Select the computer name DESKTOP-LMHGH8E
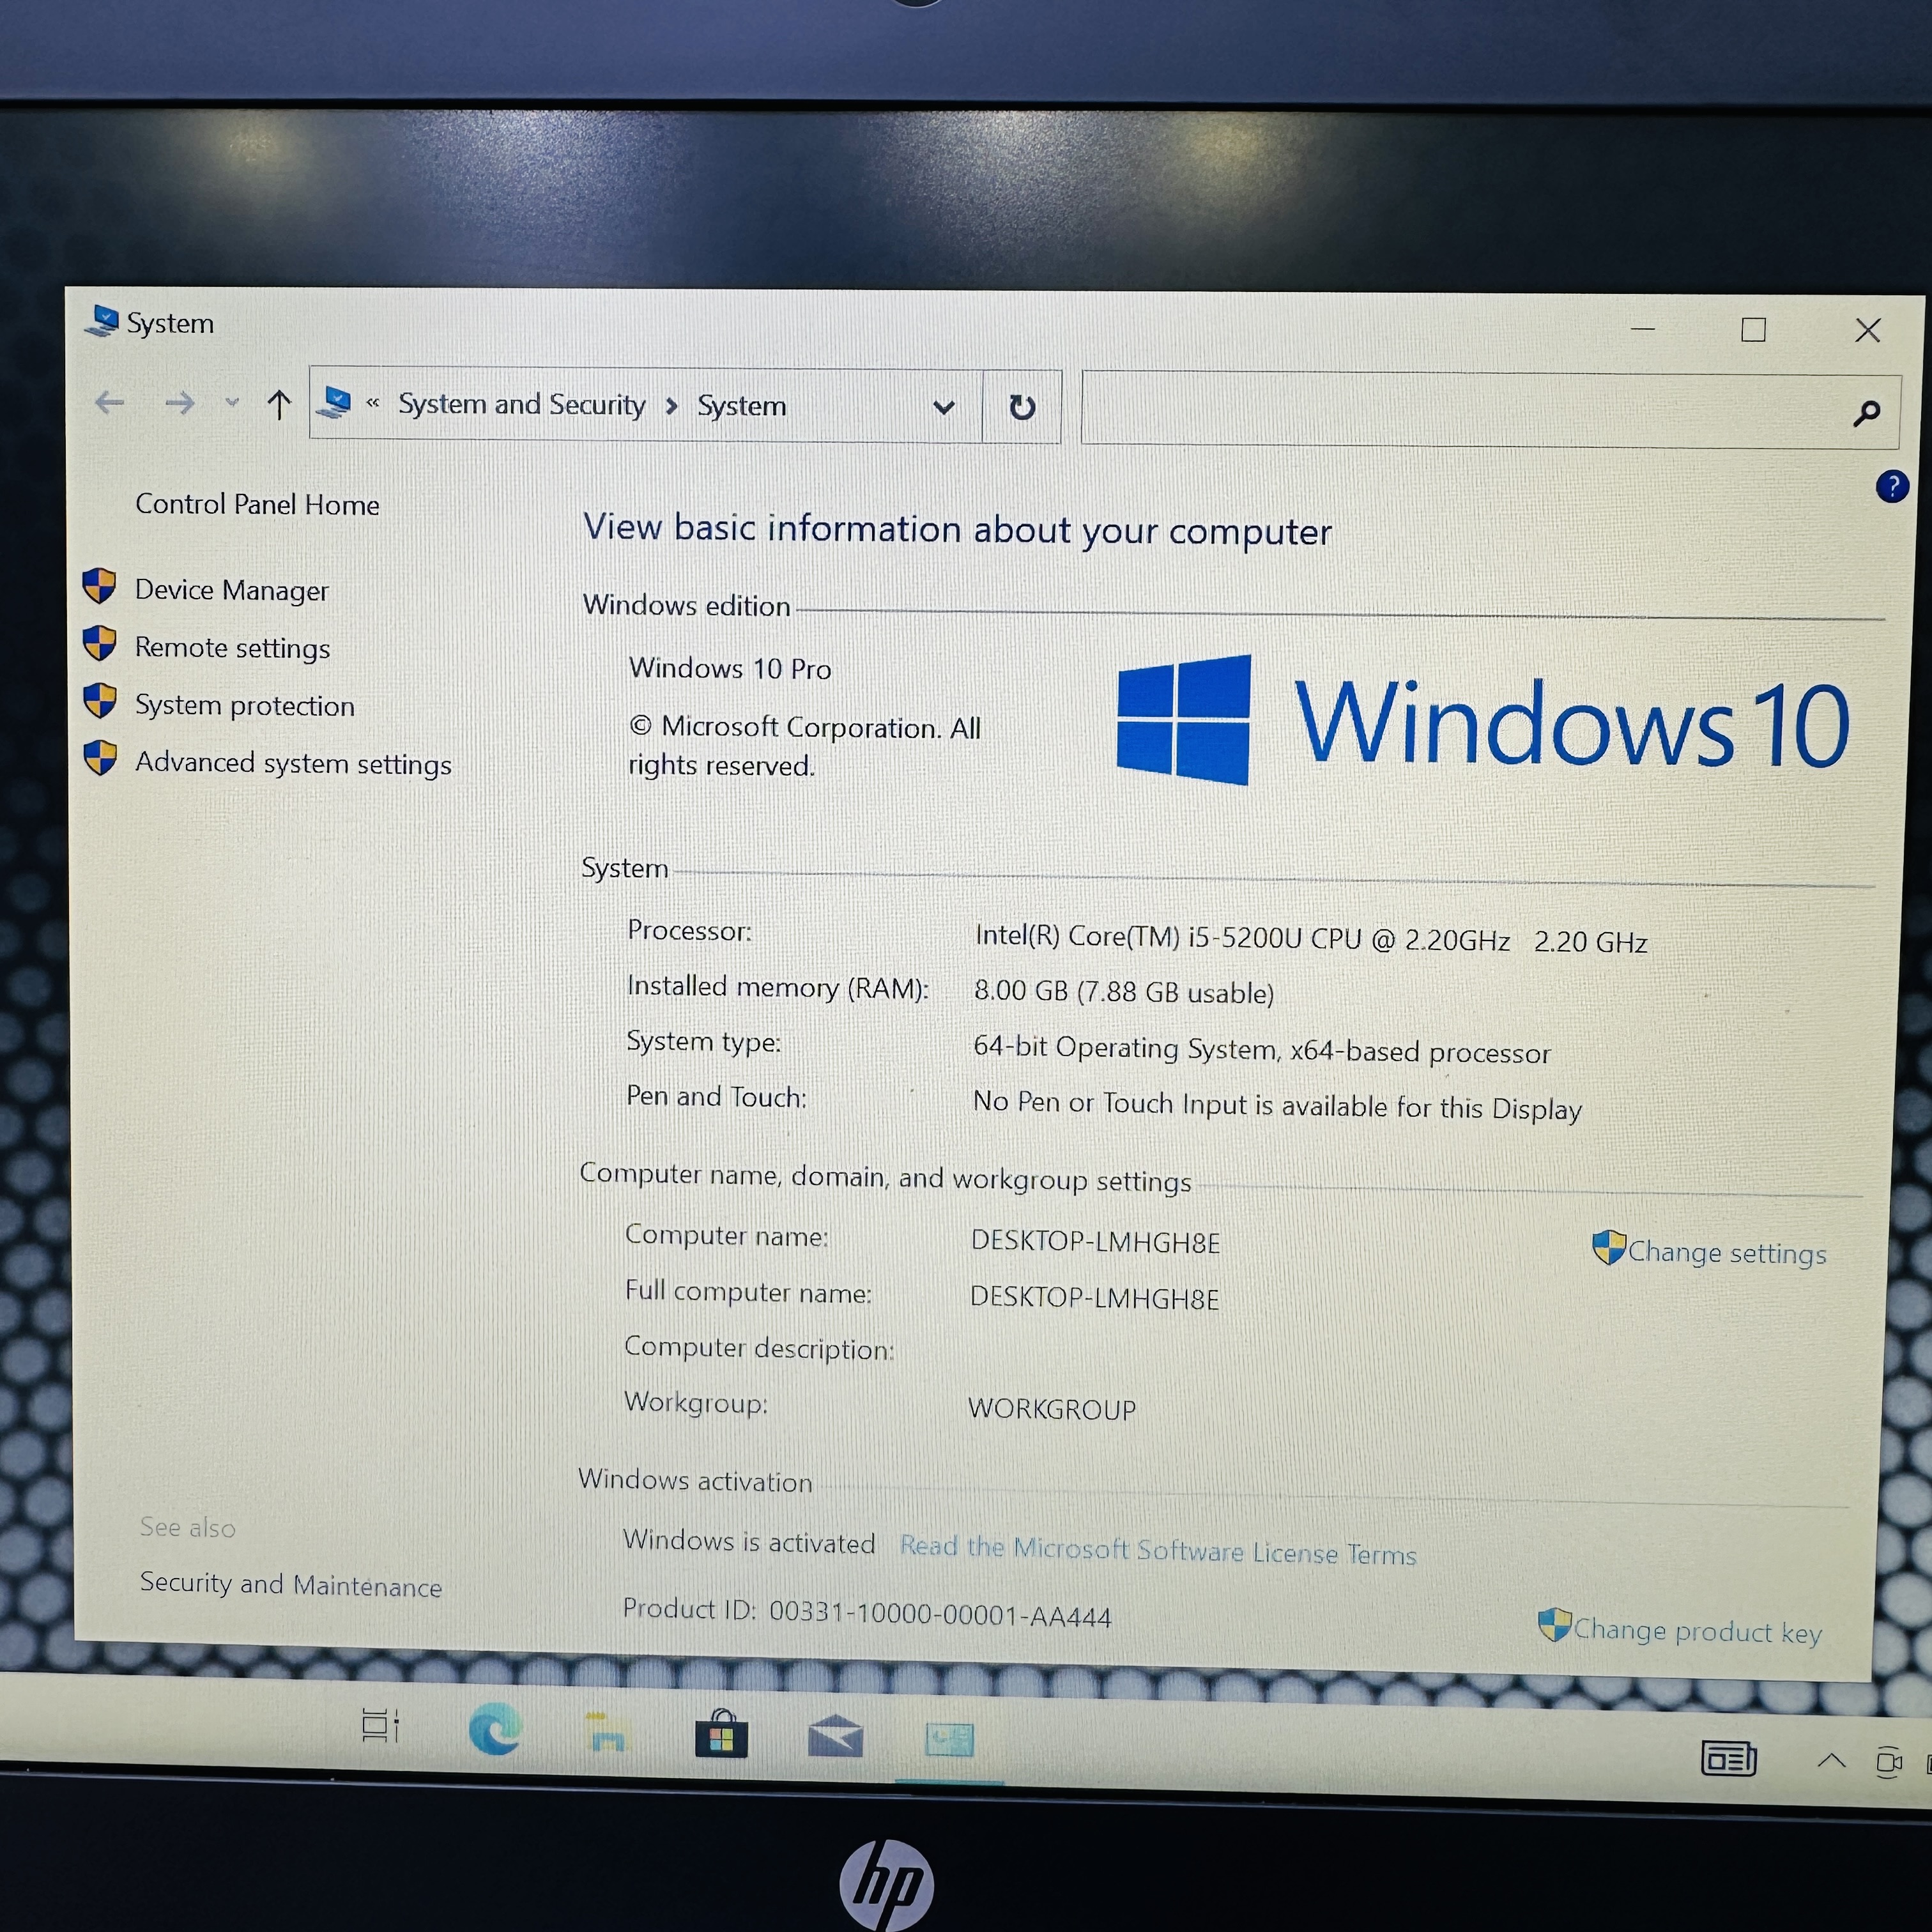 pyautogui.click(x=1095, y=1242)
